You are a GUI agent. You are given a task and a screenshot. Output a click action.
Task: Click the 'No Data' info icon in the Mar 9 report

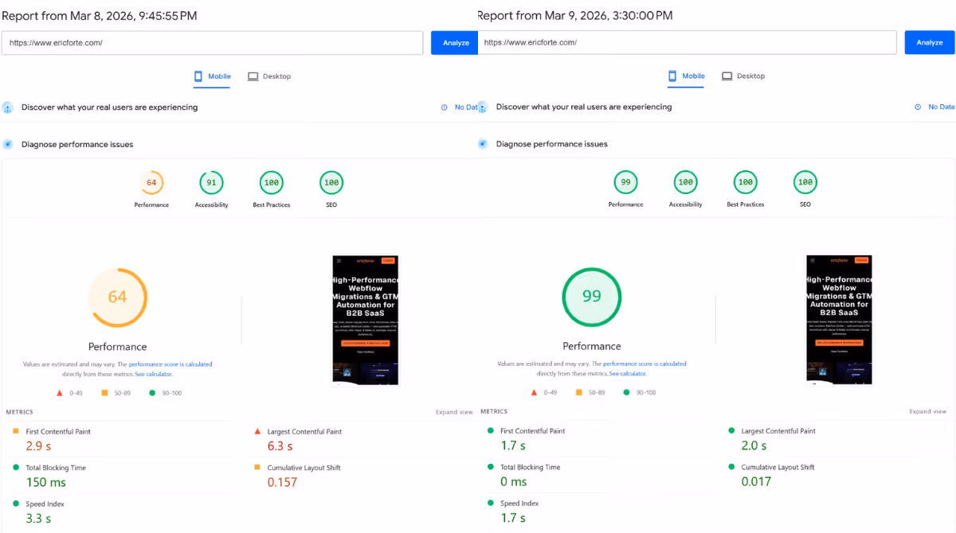click(x=918, y=107)
